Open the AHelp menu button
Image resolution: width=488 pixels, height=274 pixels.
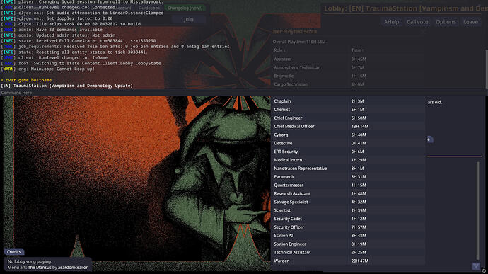click(392, 22)
